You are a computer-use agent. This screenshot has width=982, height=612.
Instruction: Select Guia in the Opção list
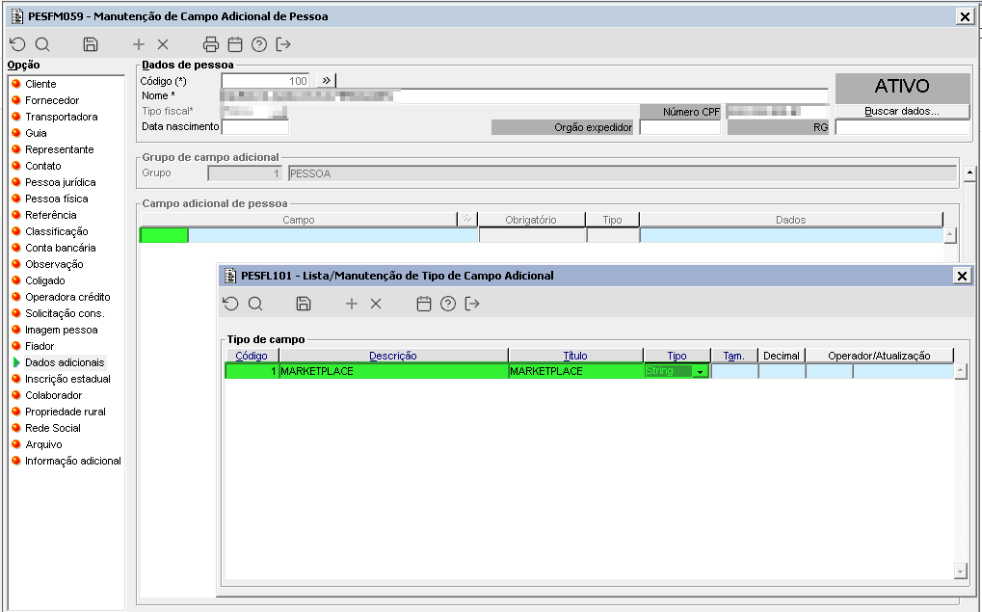[x=36, y=133]
